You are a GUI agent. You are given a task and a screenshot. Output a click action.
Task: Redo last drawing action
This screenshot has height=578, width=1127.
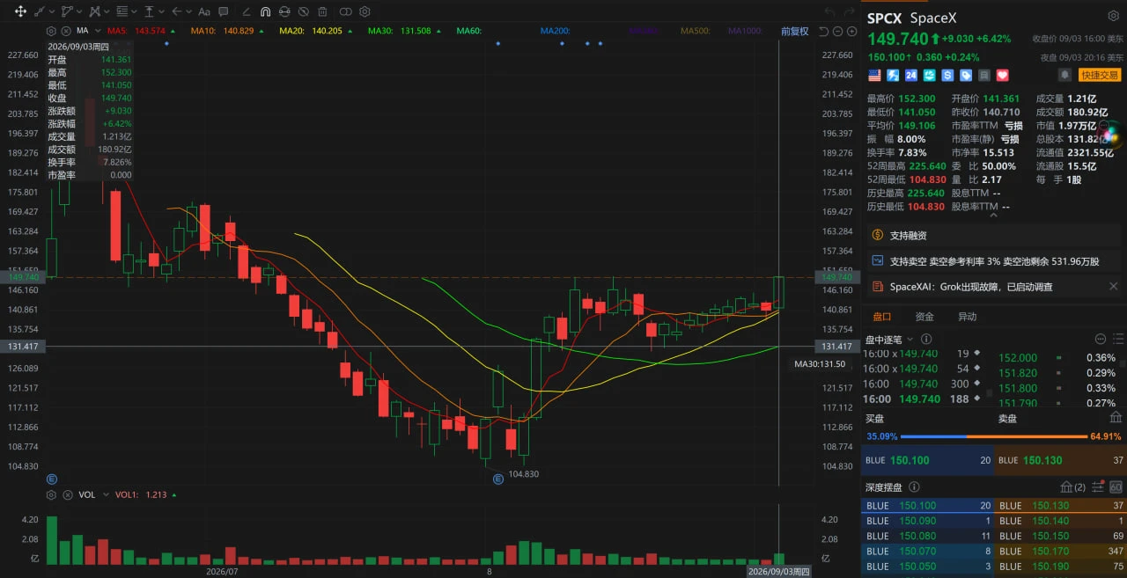(849, 11)
